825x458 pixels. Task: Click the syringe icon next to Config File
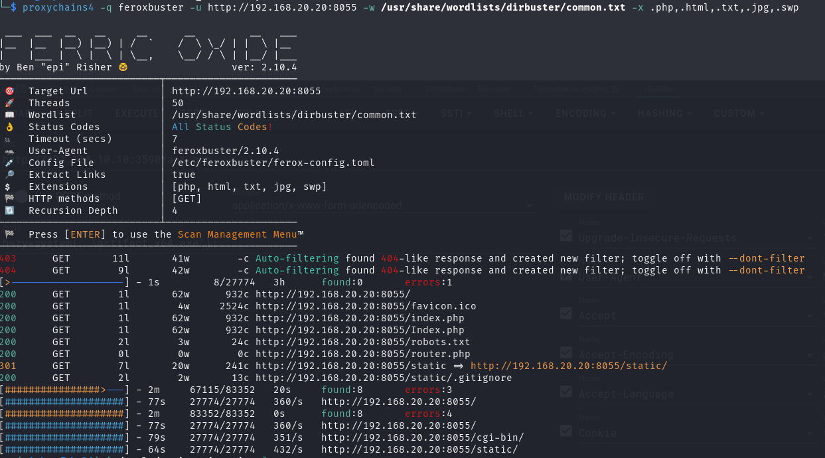click(9, 163)
